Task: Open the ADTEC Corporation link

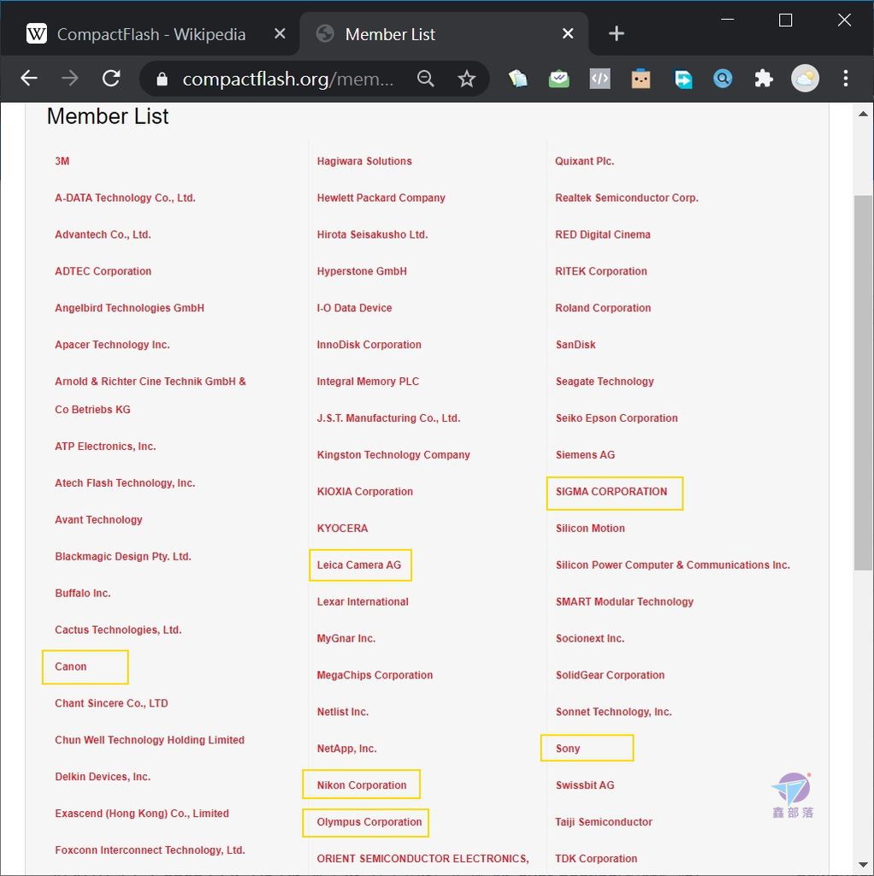Action: click(x=103, y=271)
